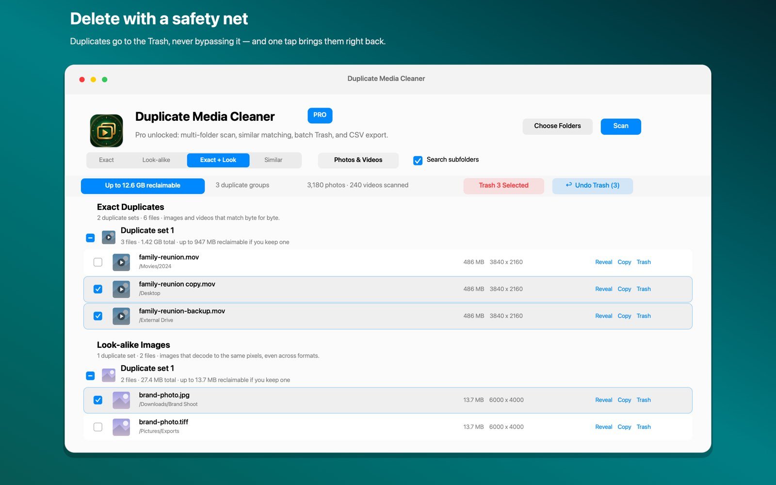Click the video group icon in the Exact Duplicates set 1 header
This screenshot has height=485, width=776.
click(x=109, y=237)
